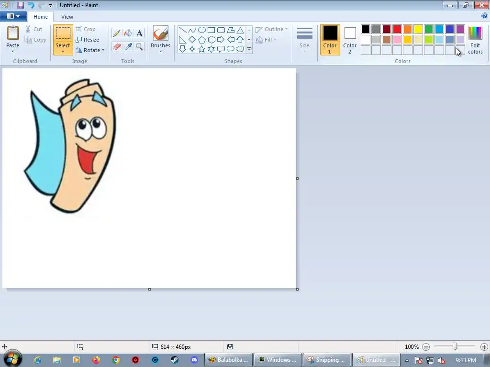Open the Outline dropdown
The width and height of the screenshot is (490, 367).
(272, 29)
